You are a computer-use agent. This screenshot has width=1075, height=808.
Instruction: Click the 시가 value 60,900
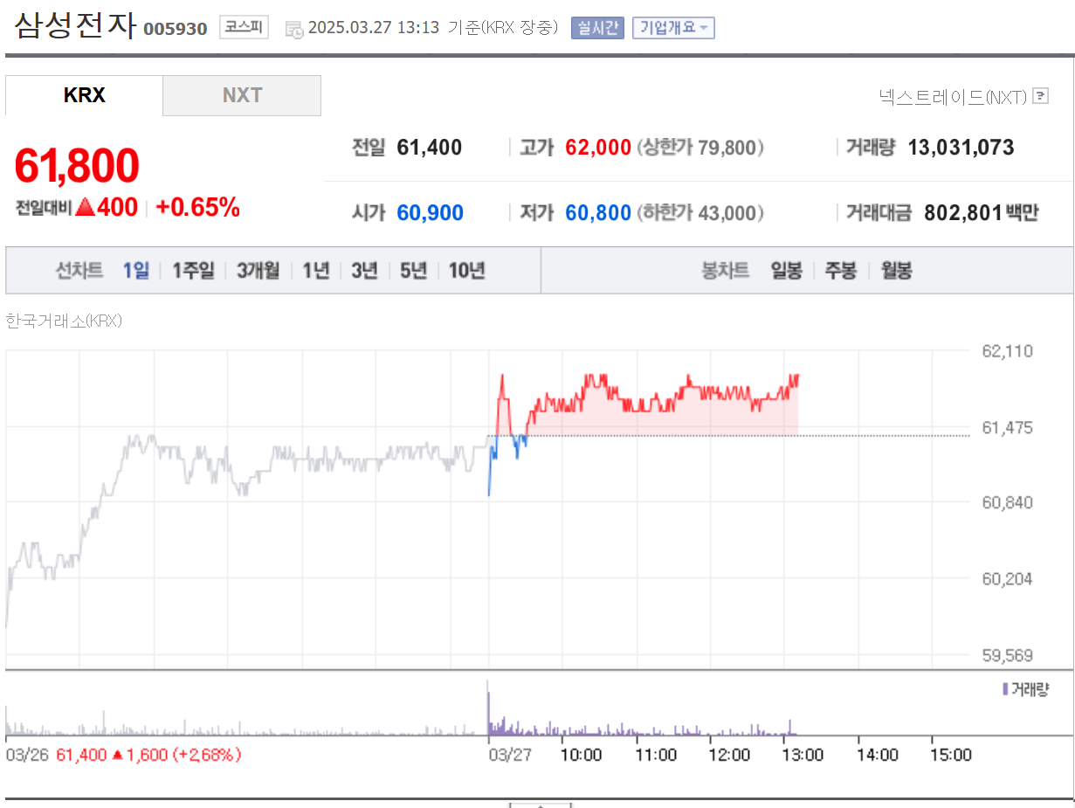tap(430, 212)
